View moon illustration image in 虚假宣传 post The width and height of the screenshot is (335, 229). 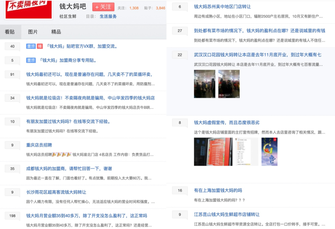[x=270, y=152]
